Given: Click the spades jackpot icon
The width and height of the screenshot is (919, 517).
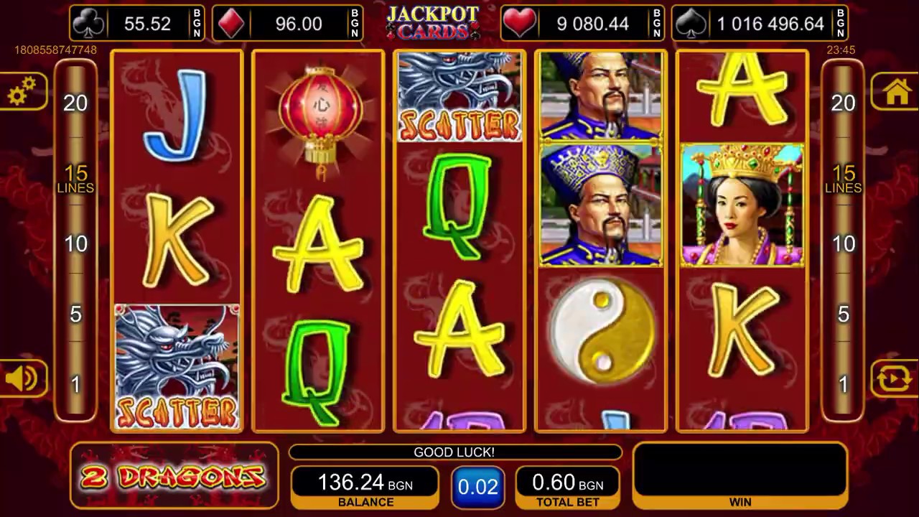Looking at the screenshot, I should coord(690,24).
